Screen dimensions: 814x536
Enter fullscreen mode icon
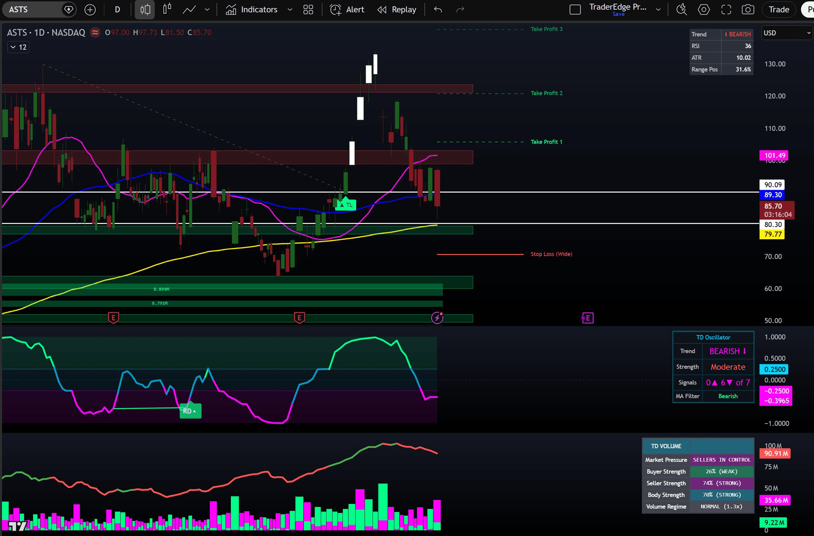coord(726,10)
